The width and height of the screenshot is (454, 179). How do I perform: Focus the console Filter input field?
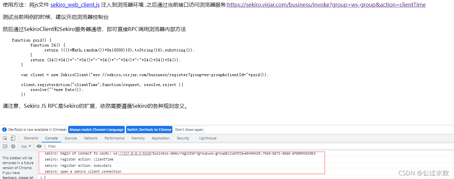[x=250, y=146]
